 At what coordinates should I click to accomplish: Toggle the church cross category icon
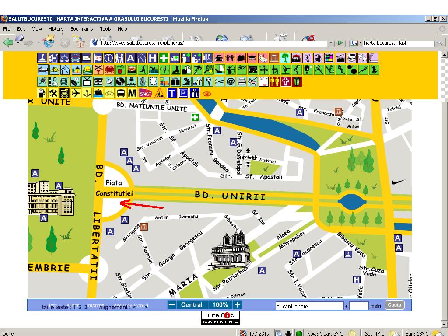[x=286, y=82]
